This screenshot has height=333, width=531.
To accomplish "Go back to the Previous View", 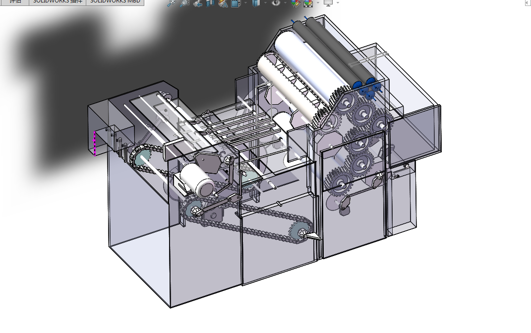I will tap(197, 2).
